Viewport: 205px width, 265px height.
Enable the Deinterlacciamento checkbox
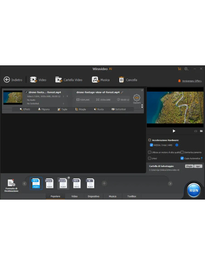tap(182, 152)
